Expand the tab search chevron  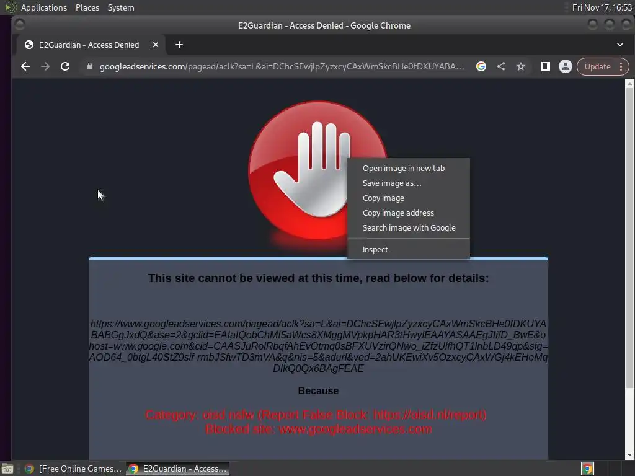click(620, 45)
